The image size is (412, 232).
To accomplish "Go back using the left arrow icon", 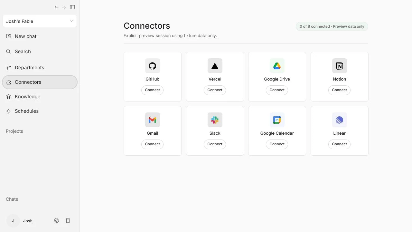I will coord(57,7).
